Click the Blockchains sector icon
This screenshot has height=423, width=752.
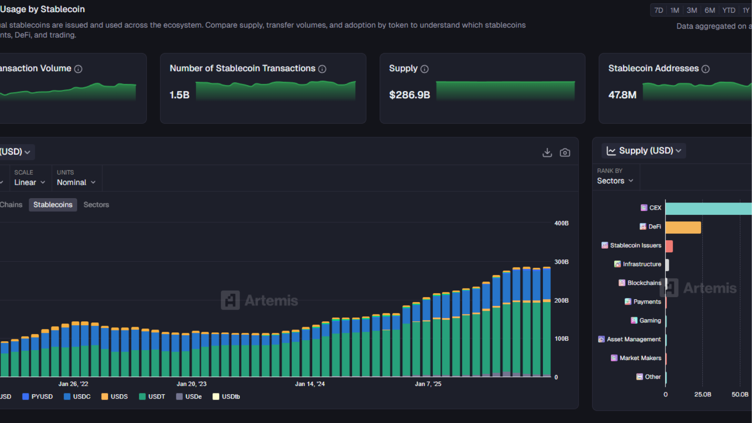[x=622, y=283]
